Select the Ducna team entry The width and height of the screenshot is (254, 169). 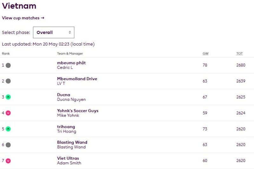tap(63, 95)
